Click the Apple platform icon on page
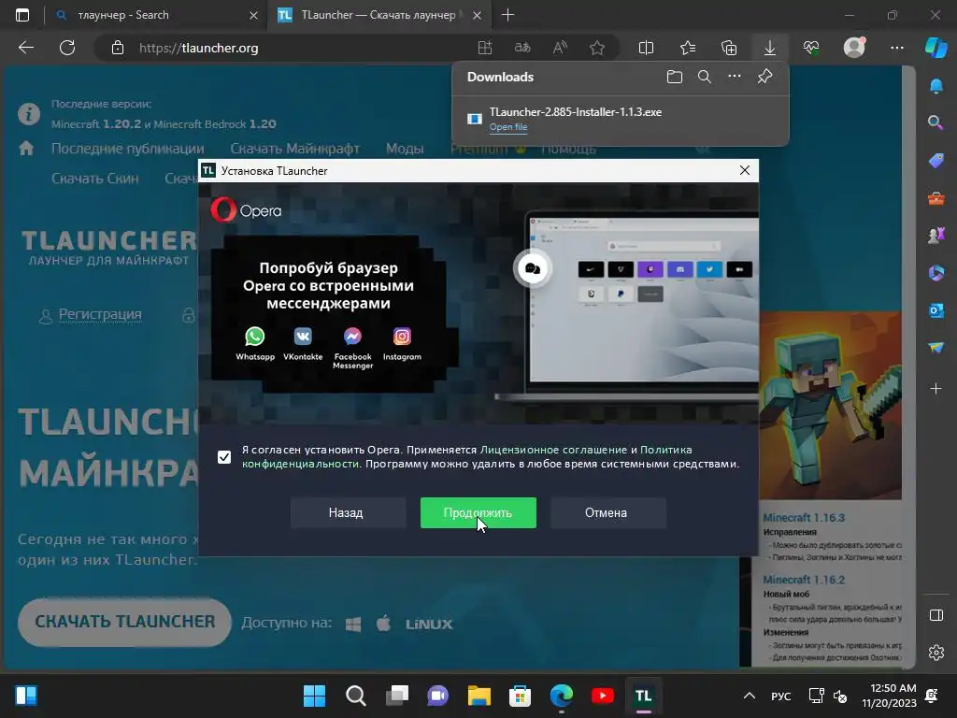957x718 pixels. pyautogui.click(x=383, y=624)
